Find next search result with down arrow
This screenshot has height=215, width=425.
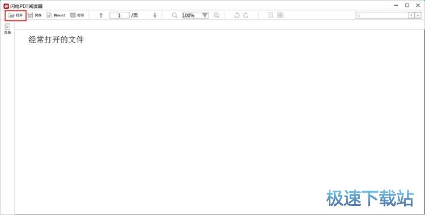(x=411, y=15)
